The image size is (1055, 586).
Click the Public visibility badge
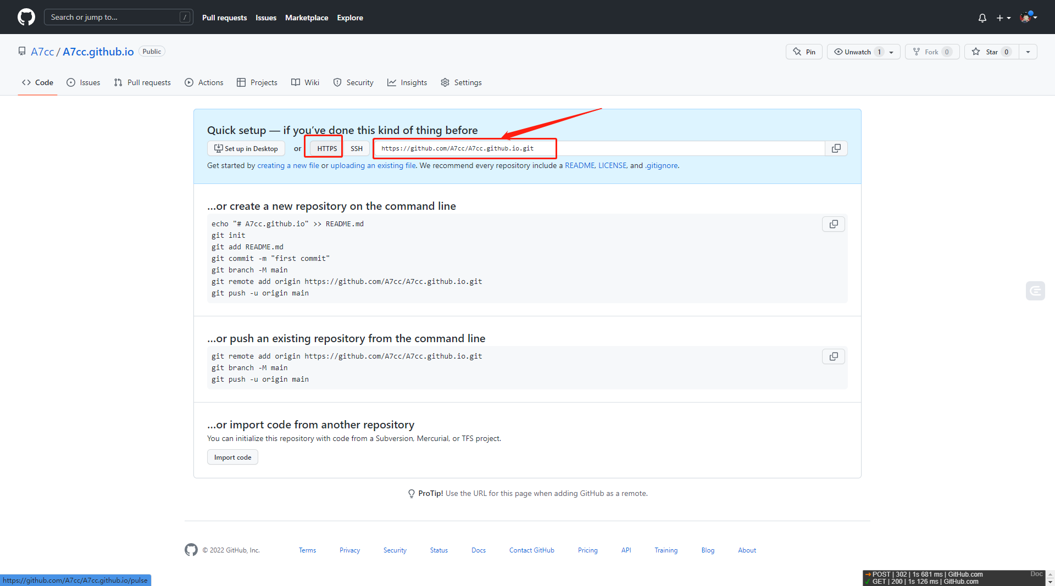coord(152,52)
